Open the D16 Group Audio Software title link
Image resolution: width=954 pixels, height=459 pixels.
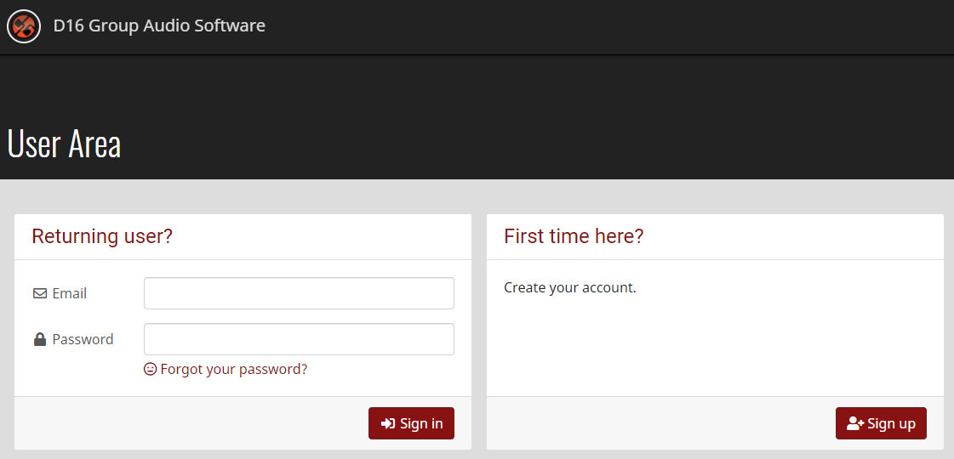159,26
